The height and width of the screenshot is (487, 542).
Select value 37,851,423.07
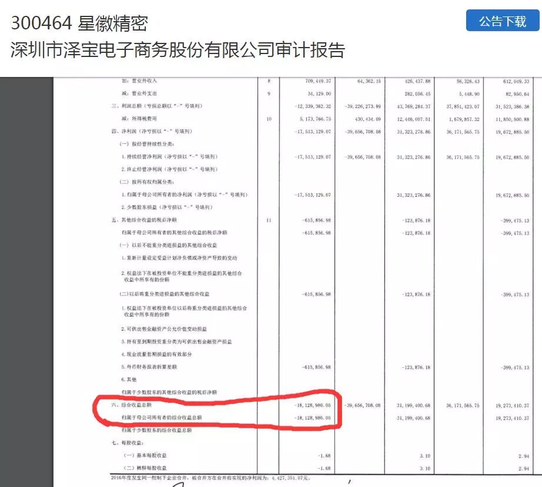[463, 106]
